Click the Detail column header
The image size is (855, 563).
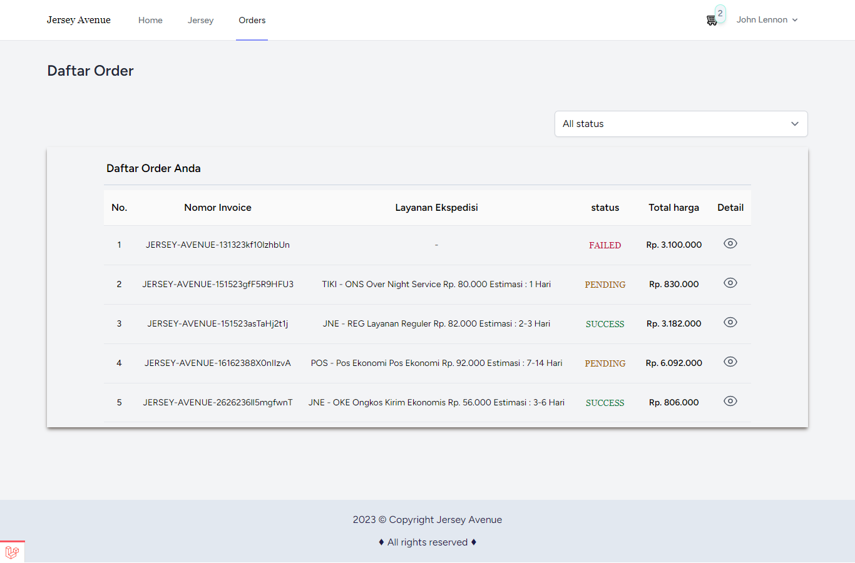tap(730, 208)
